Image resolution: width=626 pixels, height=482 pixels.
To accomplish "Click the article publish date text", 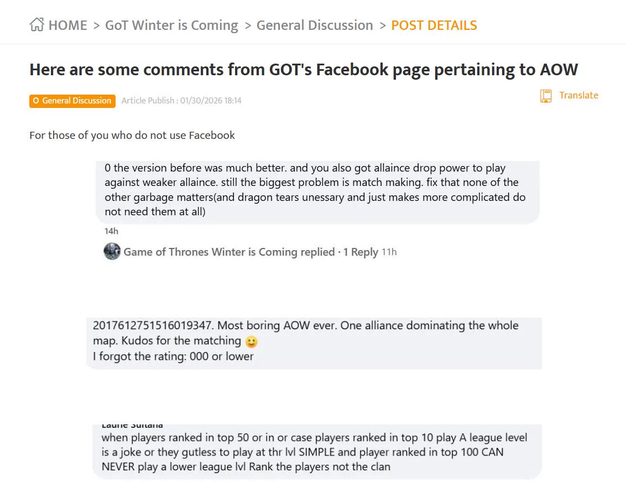I will (x=181, y=101).
